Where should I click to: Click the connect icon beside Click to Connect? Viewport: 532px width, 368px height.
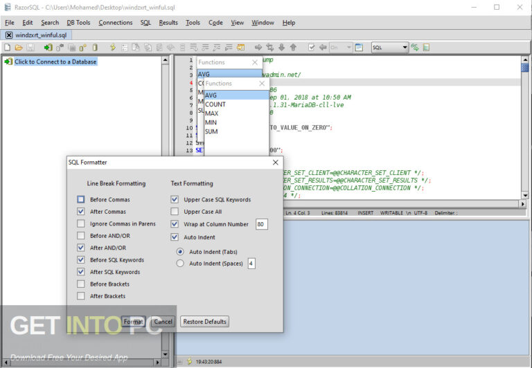(8, 62)
